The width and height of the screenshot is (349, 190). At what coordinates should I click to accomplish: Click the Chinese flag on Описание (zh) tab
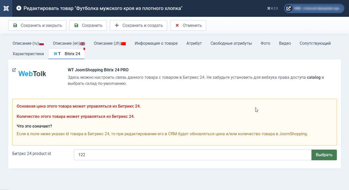pyautogui.click(x=123, y=43)
